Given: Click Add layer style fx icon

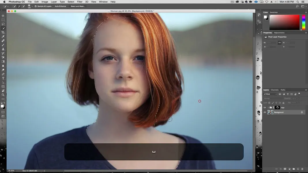Looking at the screenshot, I should [281, 169].
